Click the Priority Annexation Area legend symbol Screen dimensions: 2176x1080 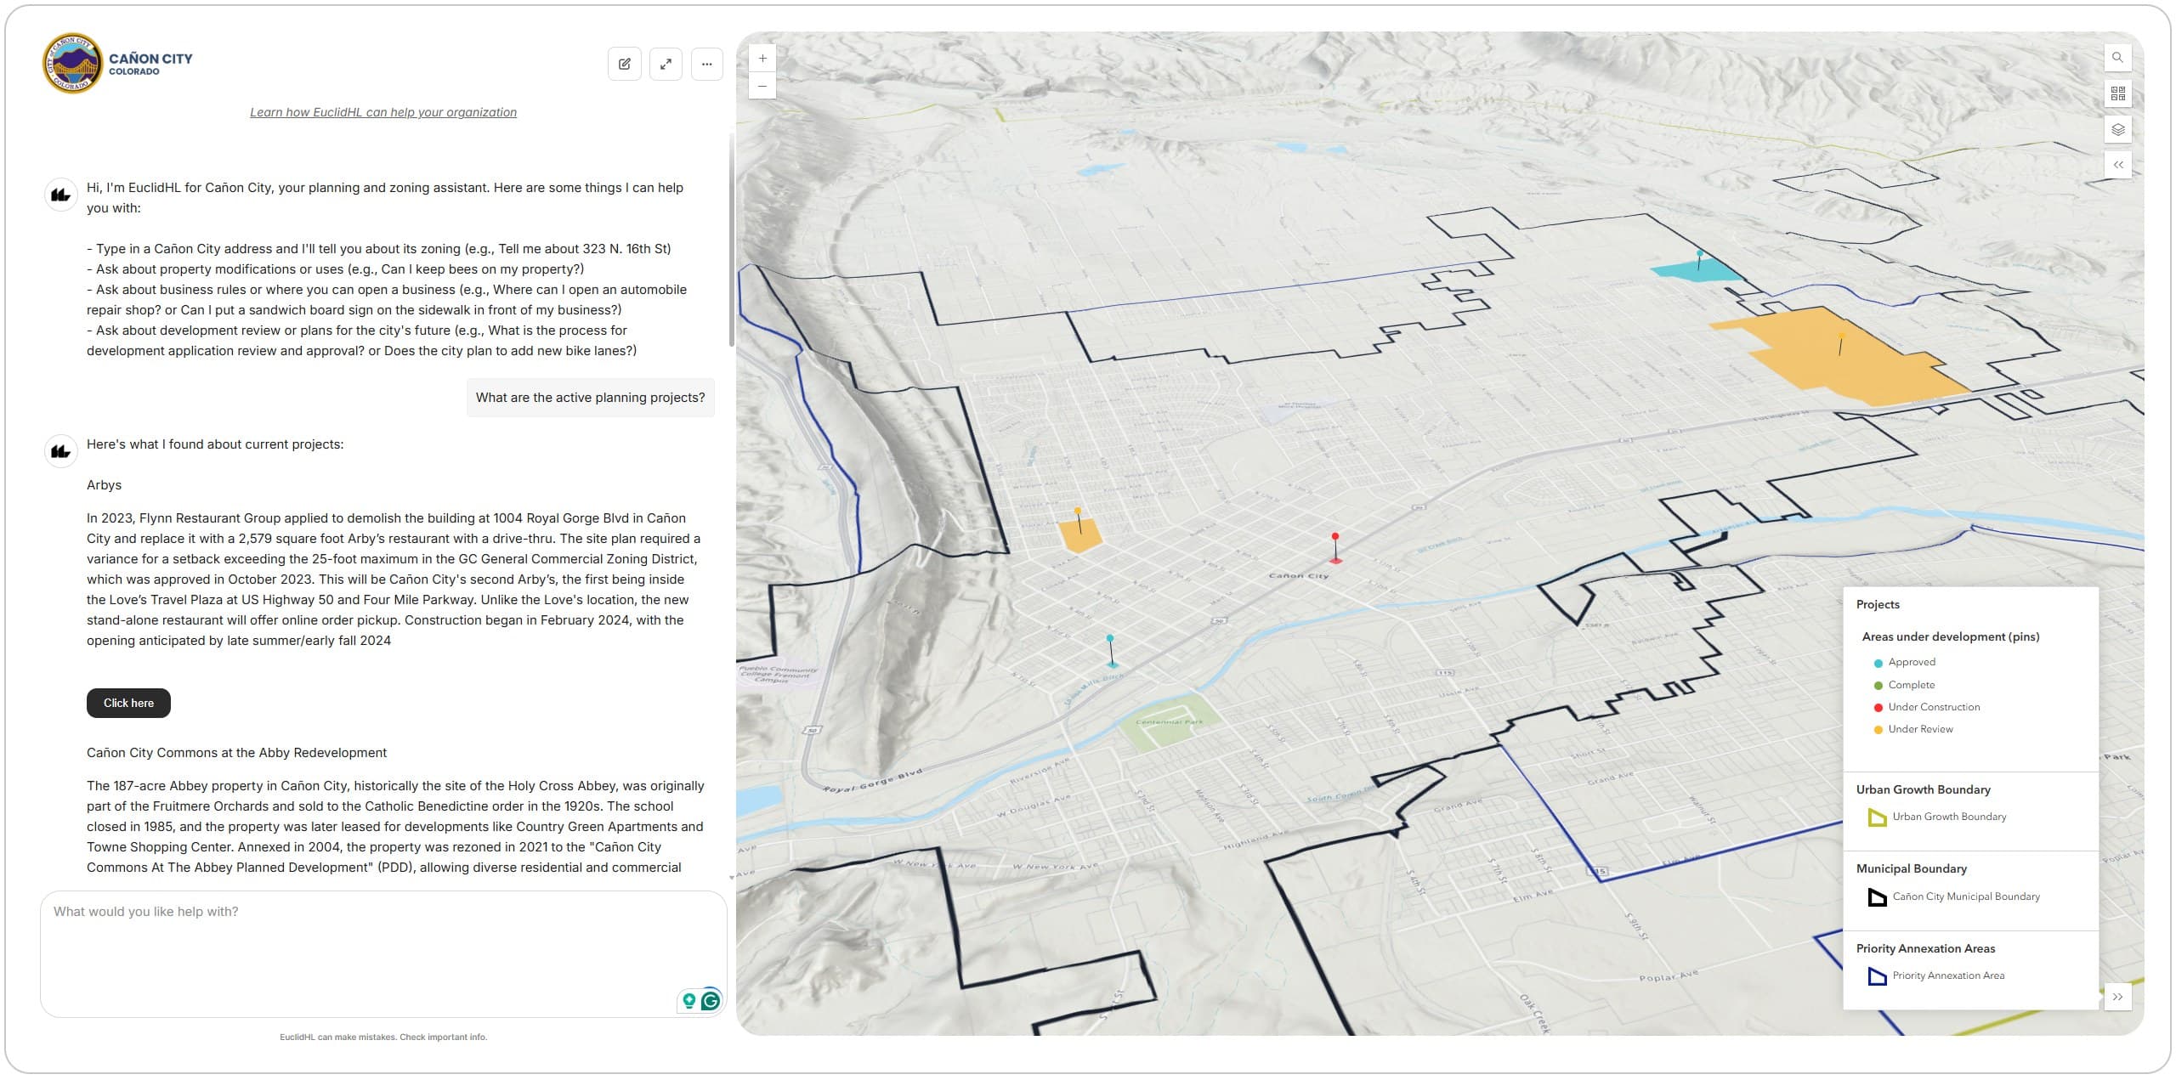point(1877,976)
